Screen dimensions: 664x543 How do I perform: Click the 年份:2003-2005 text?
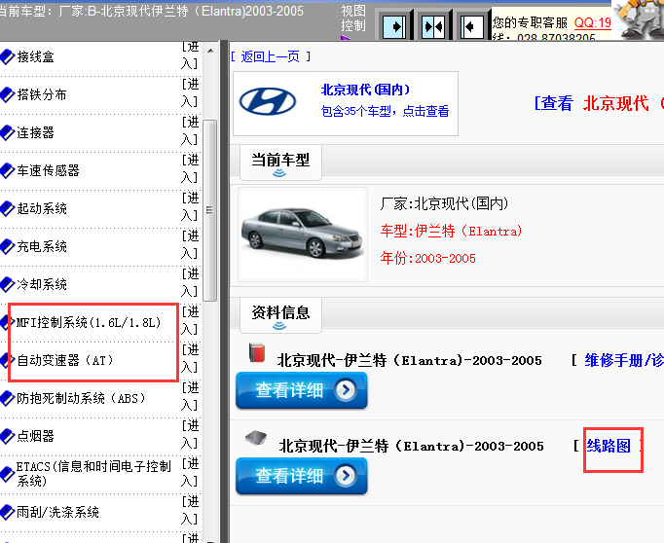click(427, 258)
